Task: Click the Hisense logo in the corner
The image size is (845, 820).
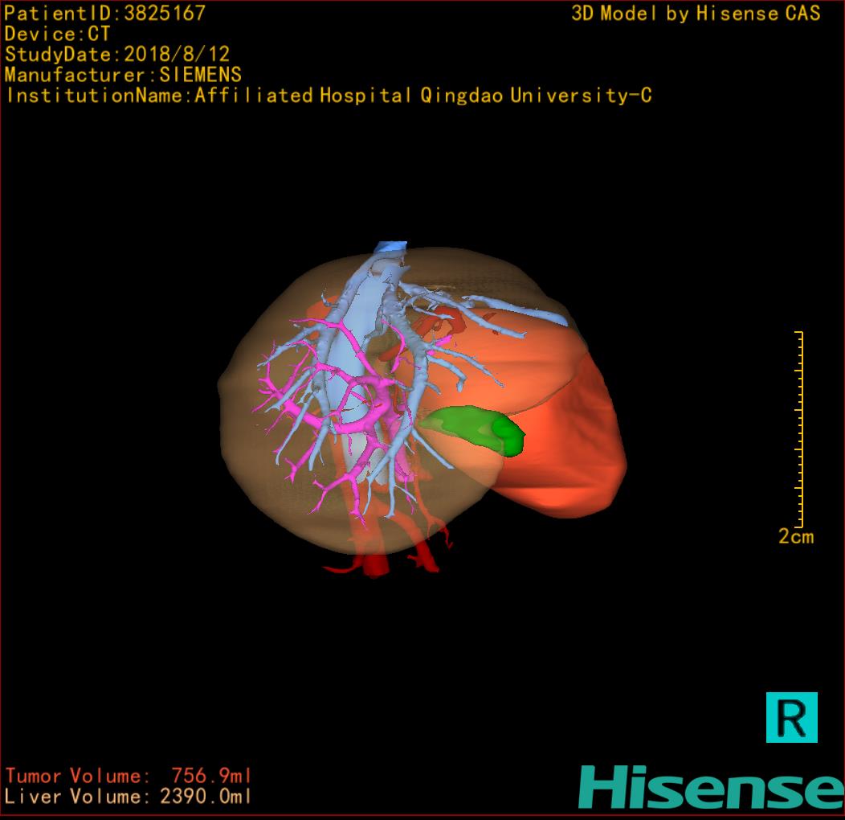Action: [711, 787]
